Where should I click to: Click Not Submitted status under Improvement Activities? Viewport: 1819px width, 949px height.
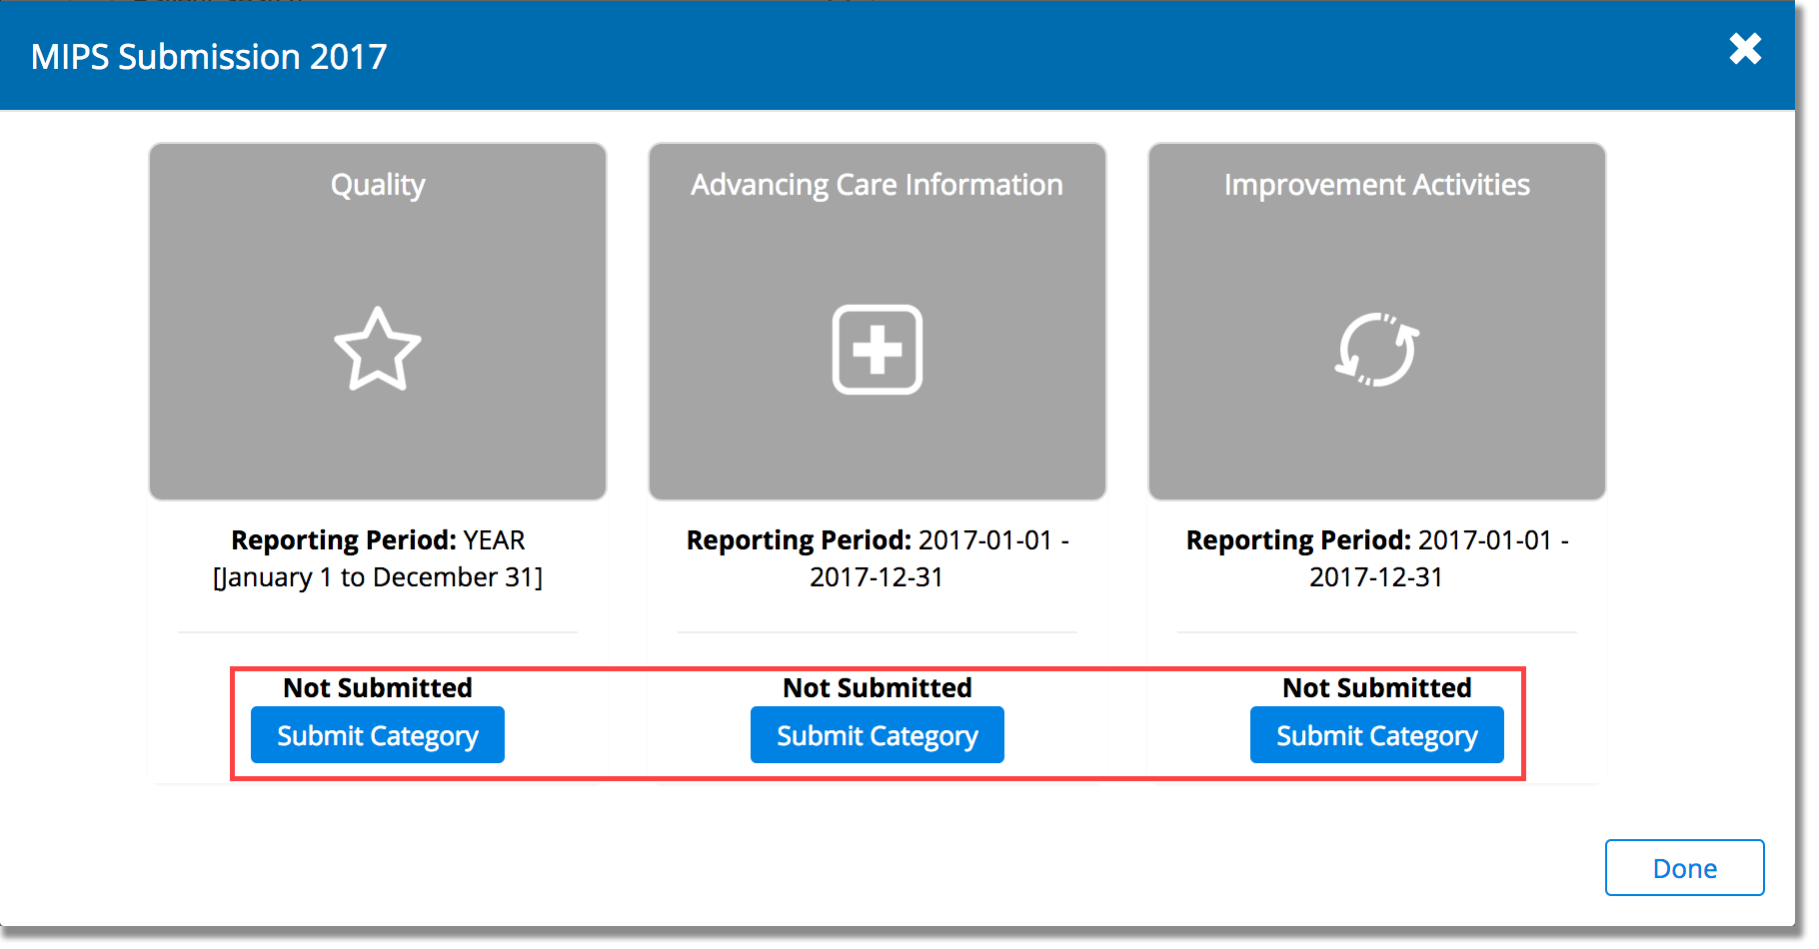tap(1376, 687)
